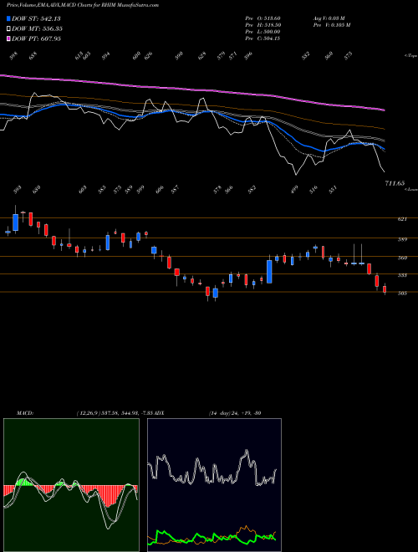This screenshot has width=418, height=552.
Task: Click the chart title mentioning MunafaSutra.com
Action: pyautogui.click(x=83, y=5)
